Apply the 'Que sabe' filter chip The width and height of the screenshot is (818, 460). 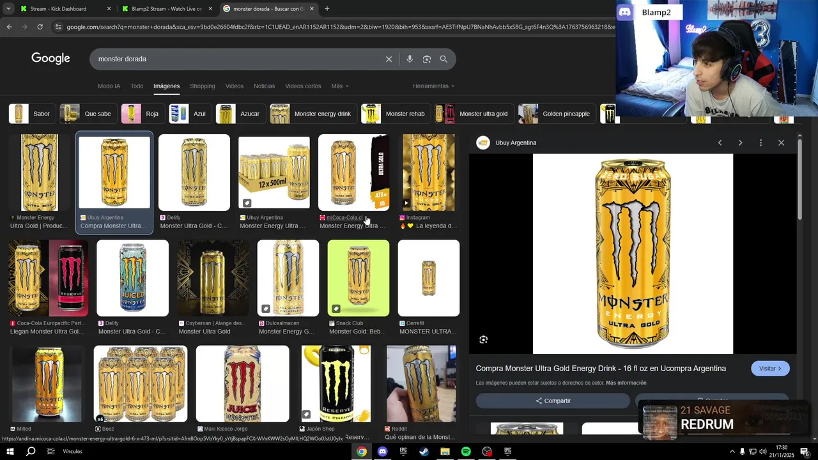tap(88, 114)
